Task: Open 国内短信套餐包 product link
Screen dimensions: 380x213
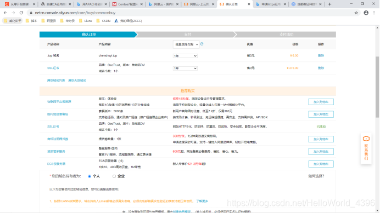Action: tap(58, 114)
